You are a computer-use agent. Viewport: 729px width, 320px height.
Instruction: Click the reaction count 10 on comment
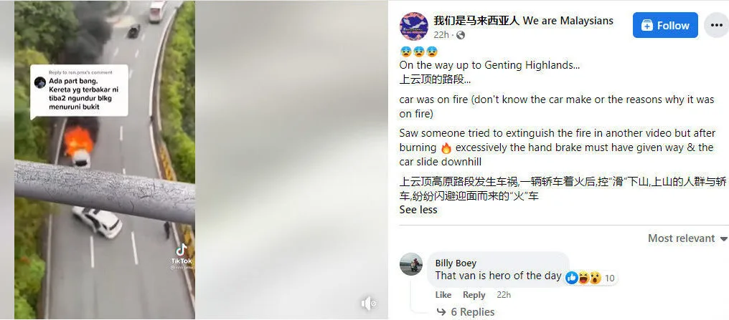(x=609, y=278)
